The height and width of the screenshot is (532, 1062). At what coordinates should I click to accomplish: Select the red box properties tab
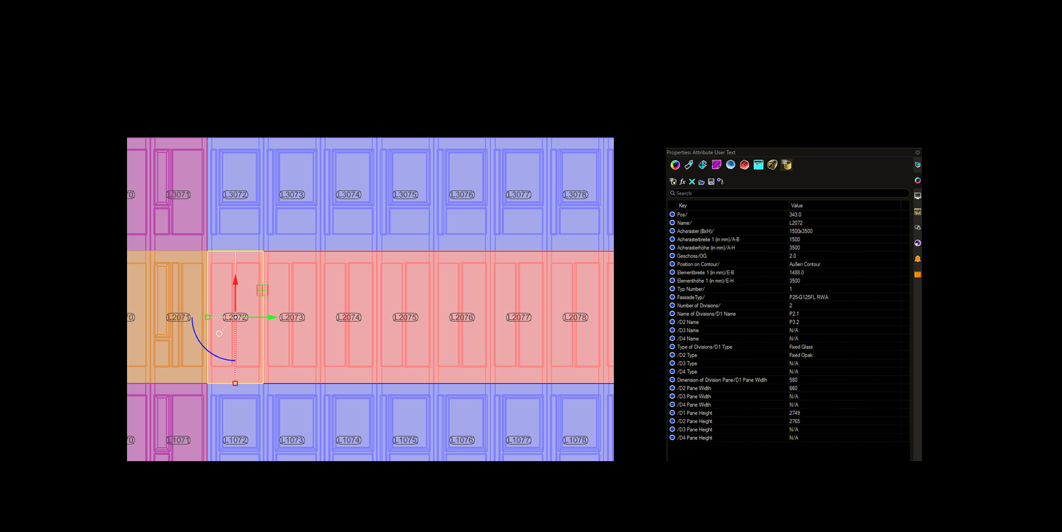744,165
